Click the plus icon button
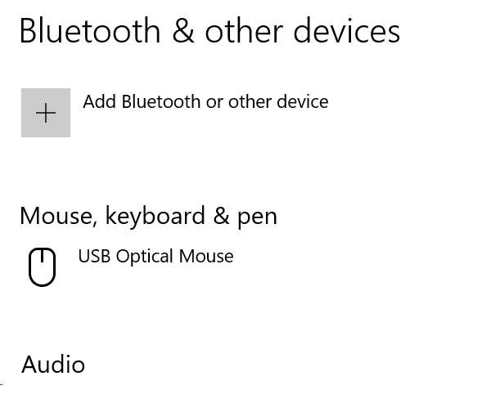500x403 pixels. pos(46,113)
